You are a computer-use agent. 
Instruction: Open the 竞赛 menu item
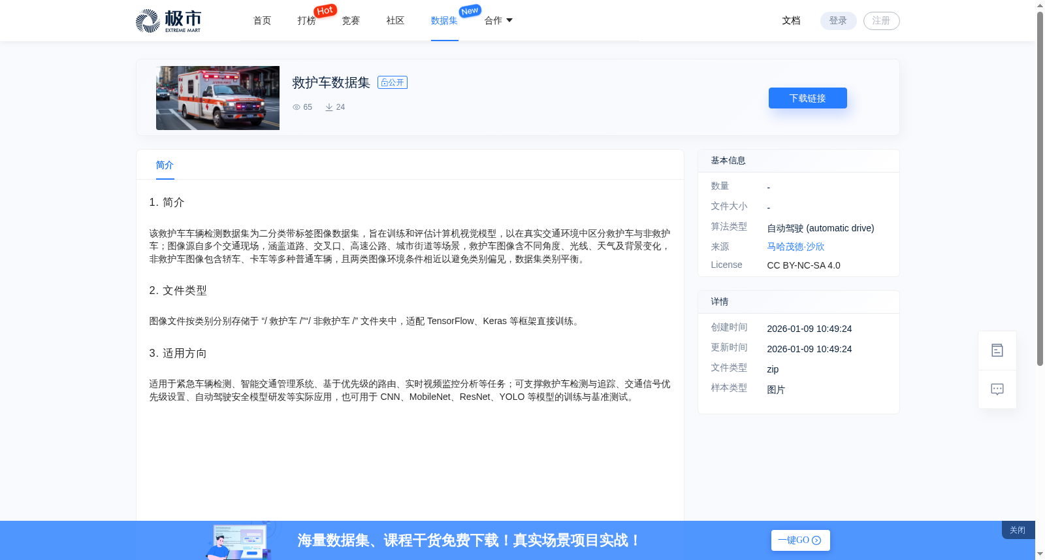[351, 21]
